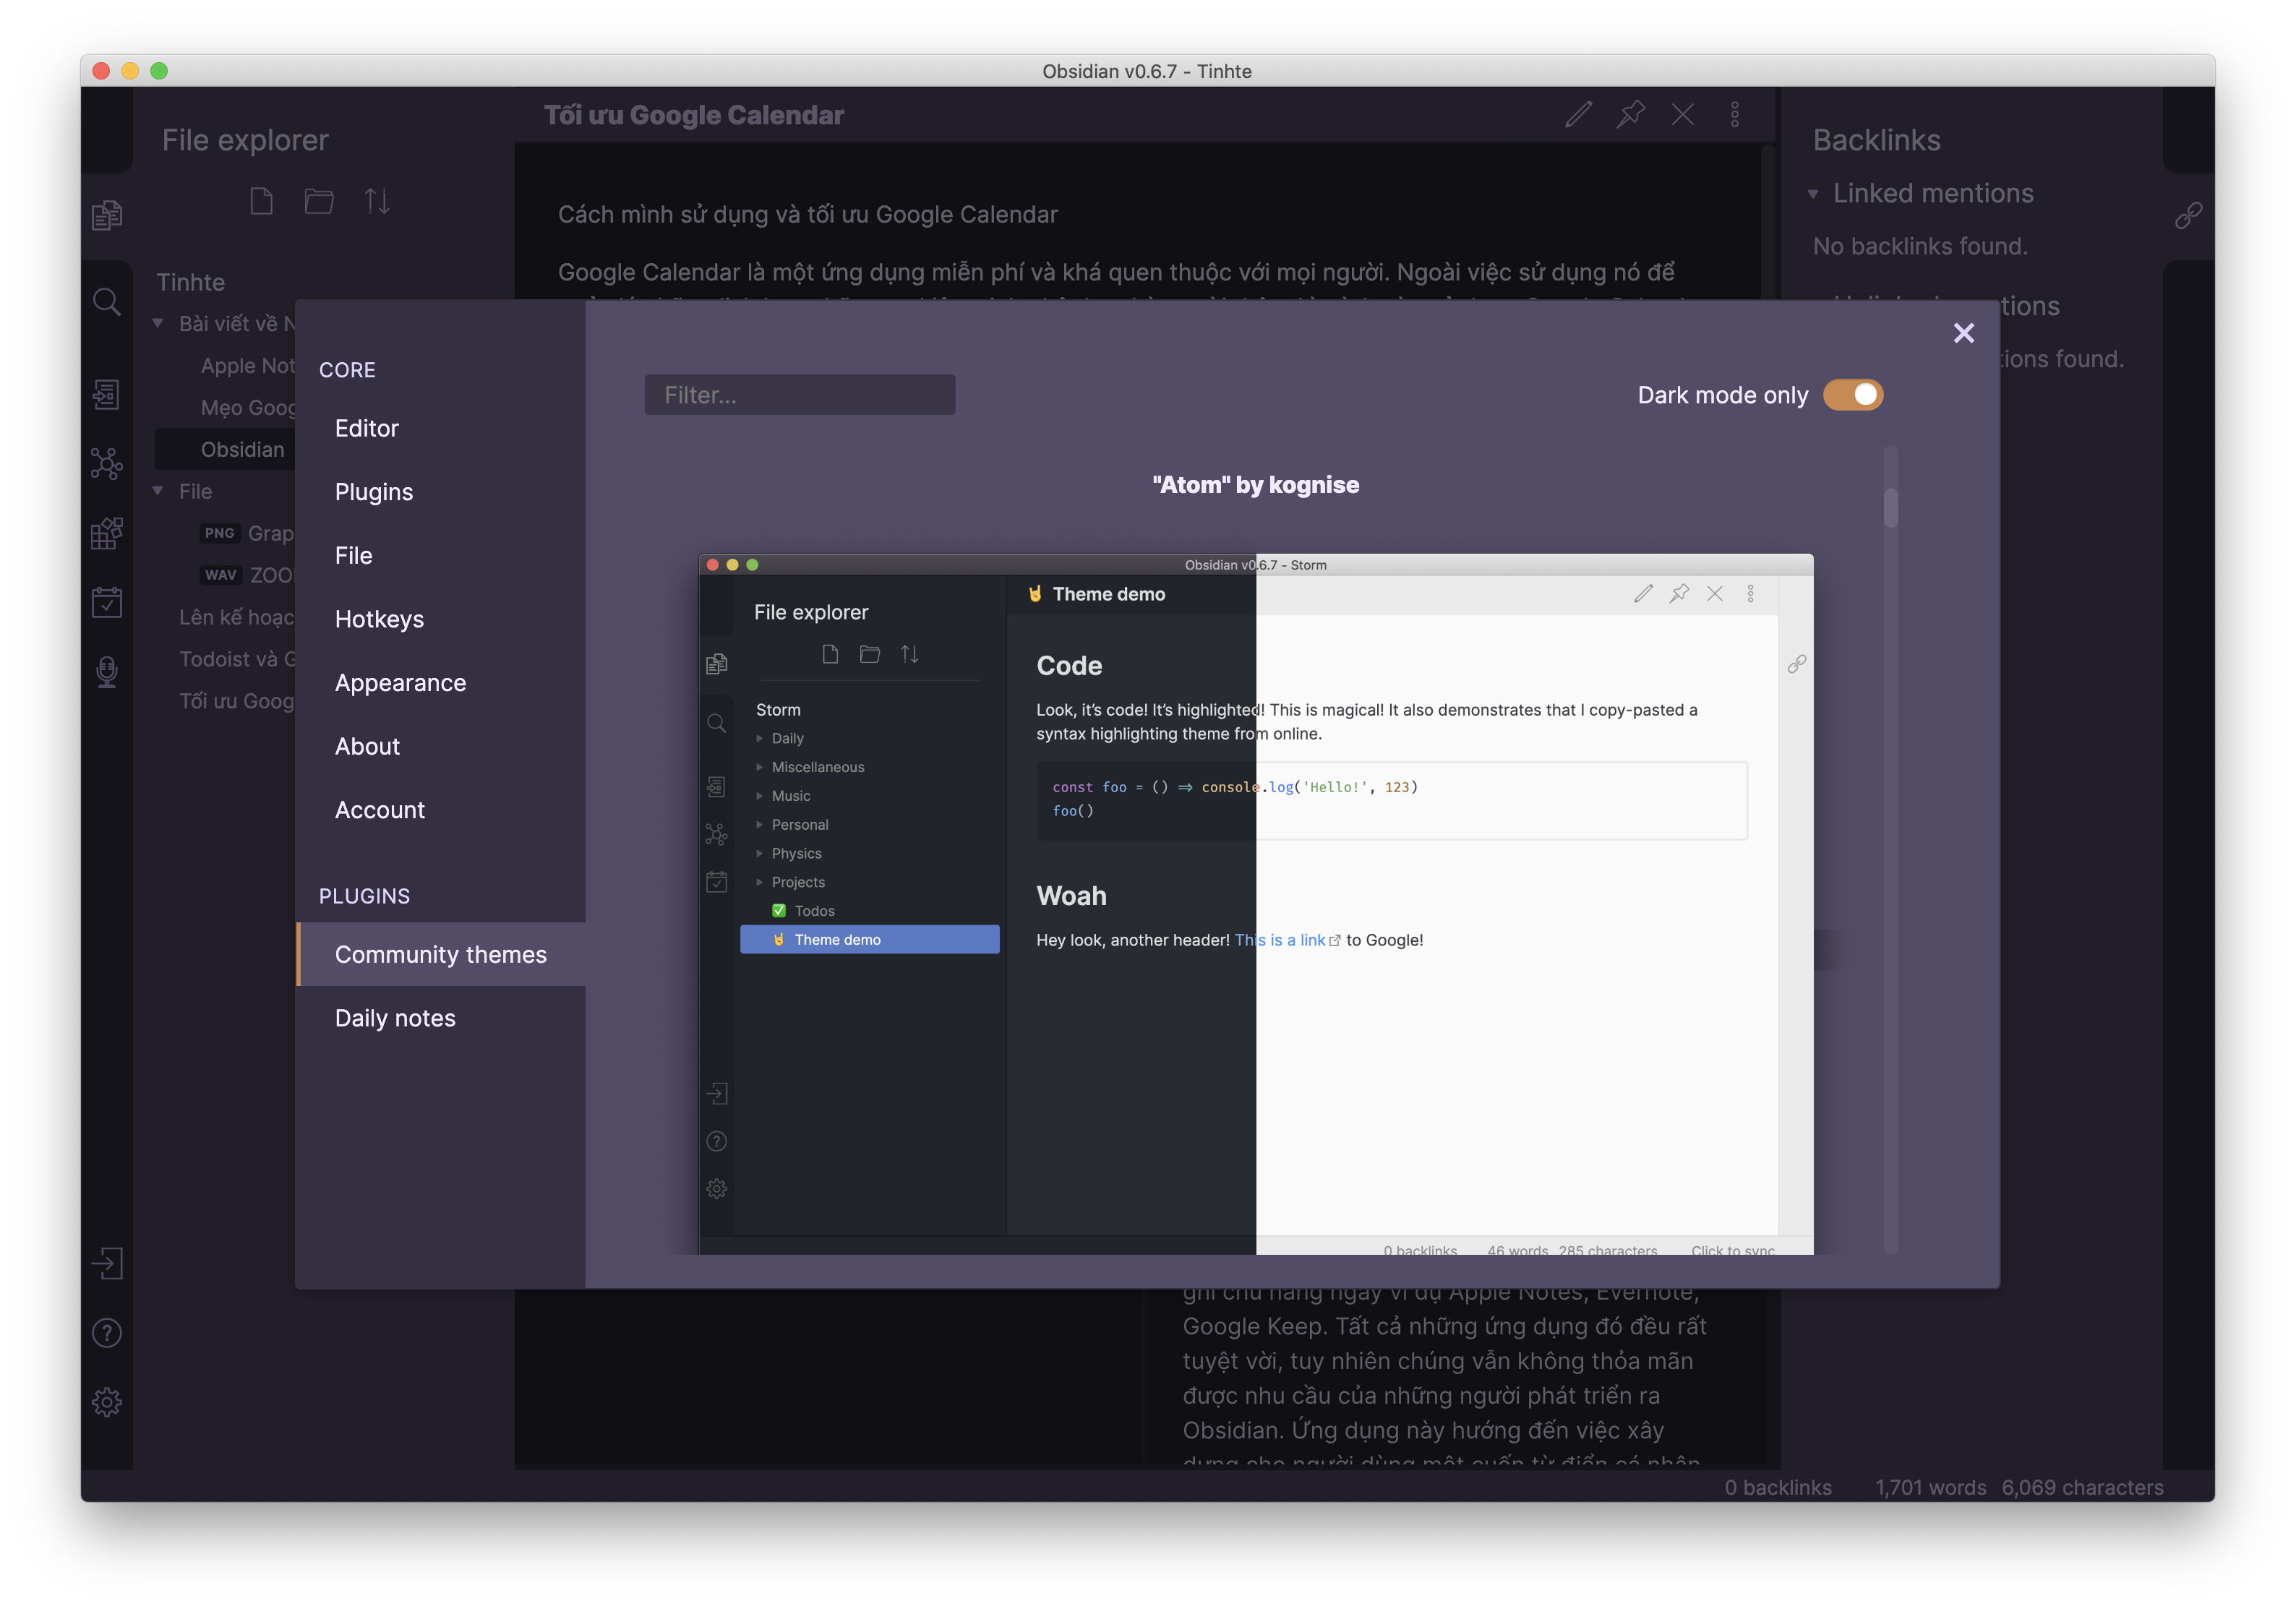Switch to the Hotkeys settings tab
Viewport: 2296px width, 1609px height.
click(379, 619)
